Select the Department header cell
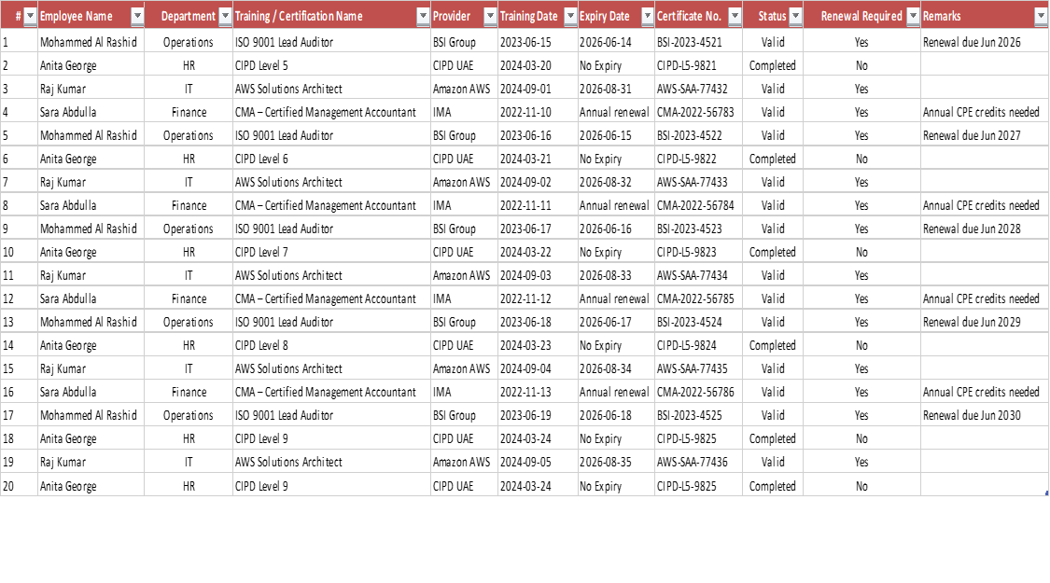 click(189, 16)
